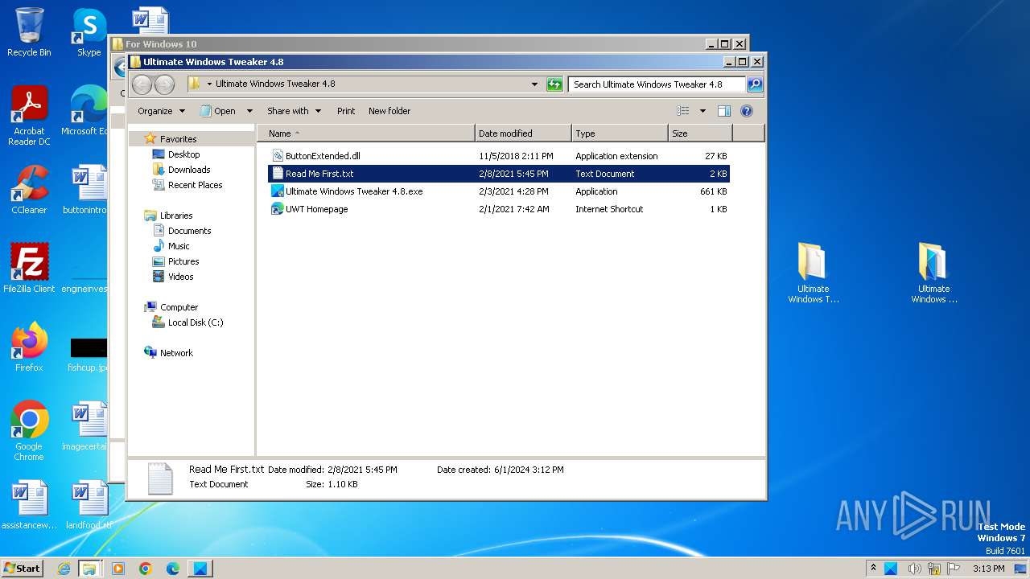
Task: Select the UWT Homepage shortcut
Action: click(499, 209)
